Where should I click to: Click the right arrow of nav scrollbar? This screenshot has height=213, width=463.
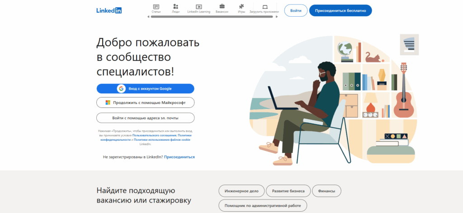point(277,17)
